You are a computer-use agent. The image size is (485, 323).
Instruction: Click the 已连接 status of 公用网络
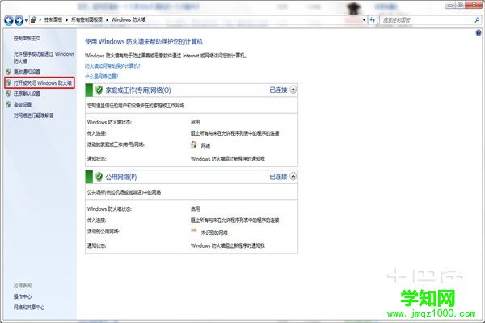pyautogui.click(x=278, y=177)
